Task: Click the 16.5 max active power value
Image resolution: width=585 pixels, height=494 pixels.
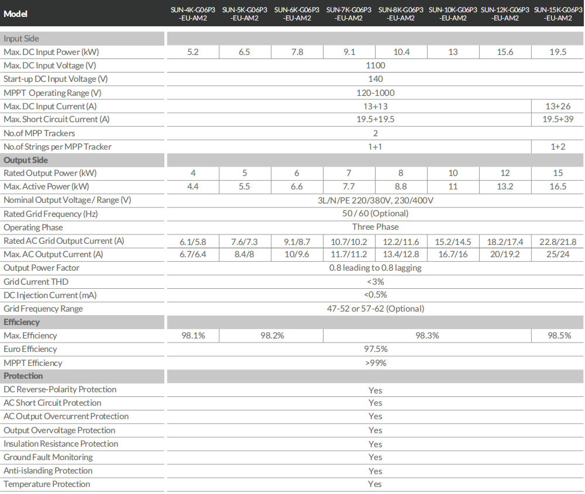Action: click(x=558, y=186)
